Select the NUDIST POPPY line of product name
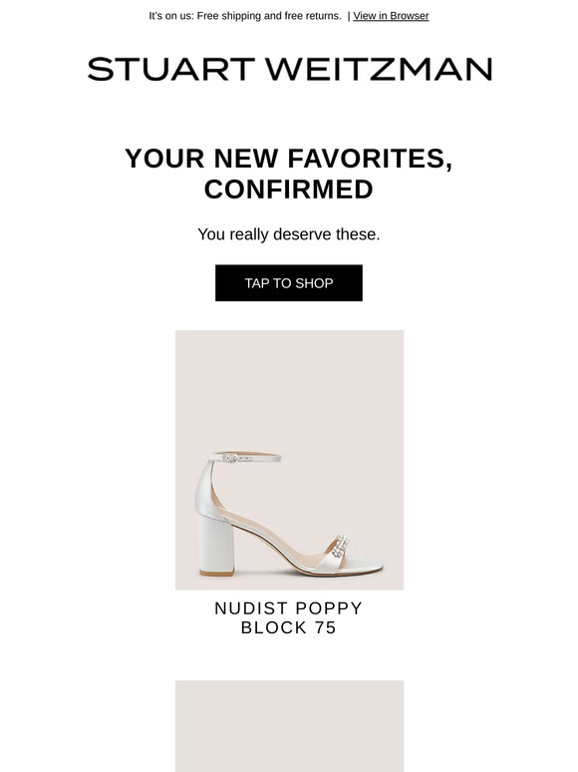The image size is (578, 772). 289,608
